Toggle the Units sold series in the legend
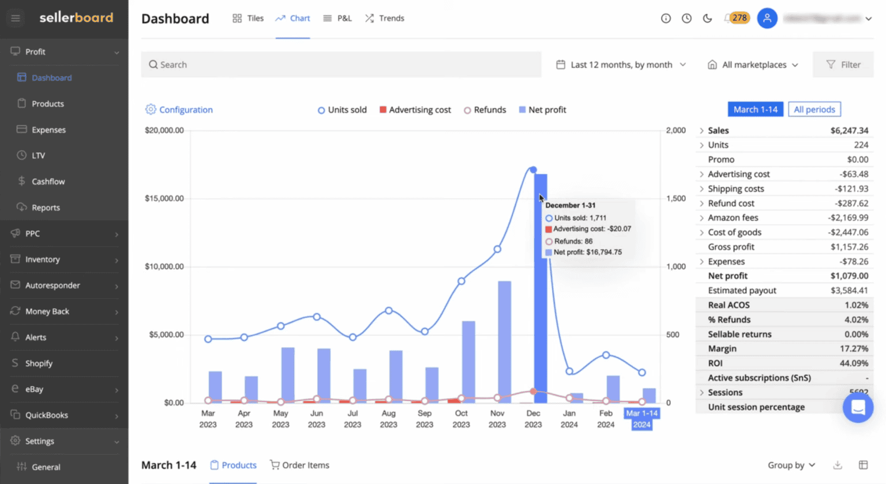This screenshot has height=484, width=886. click(342, 110)
